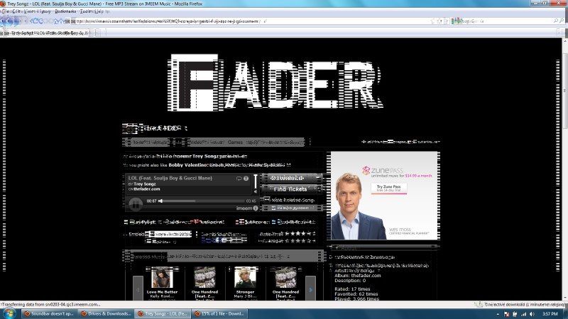Click the Google search box
This screenshot has width=568, height=319.
pos(506,21)
